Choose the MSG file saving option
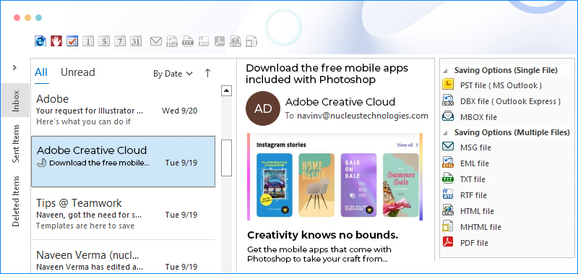The width and height of the screenshot is (578, 274). coord(475,147)
